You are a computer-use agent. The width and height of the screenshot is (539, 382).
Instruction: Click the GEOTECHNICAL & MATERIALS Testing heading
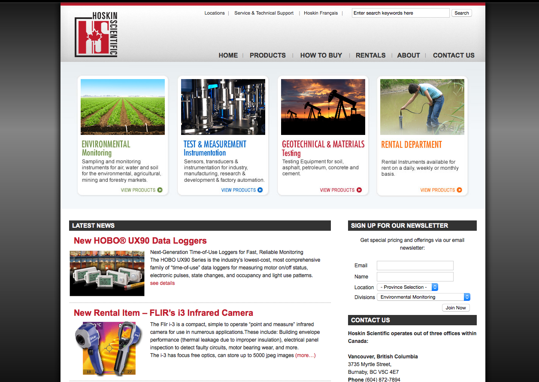323,148
